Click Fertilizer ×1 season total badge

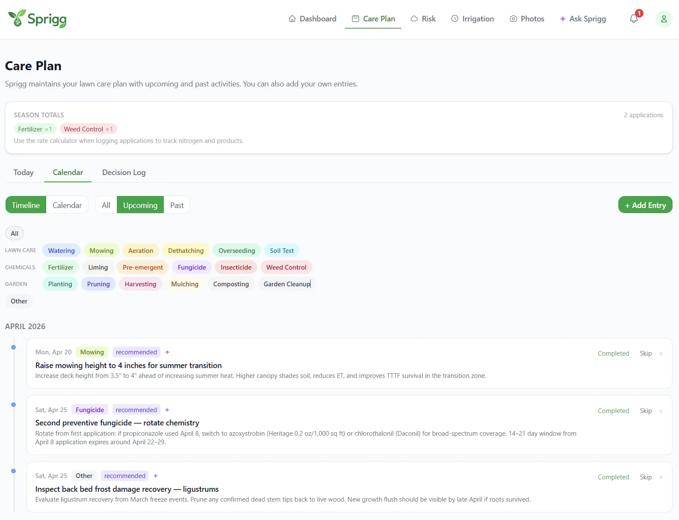click(x=35, y=129)
